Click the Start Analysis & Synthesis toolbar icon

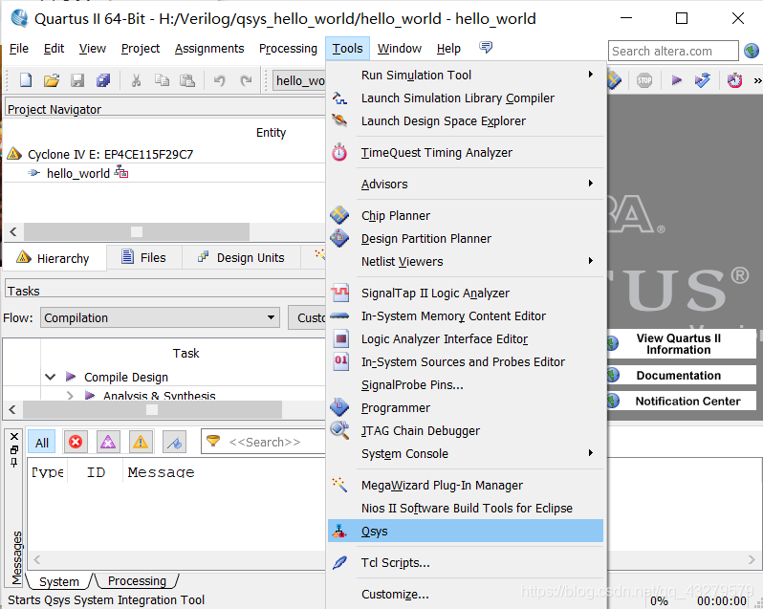702,79
